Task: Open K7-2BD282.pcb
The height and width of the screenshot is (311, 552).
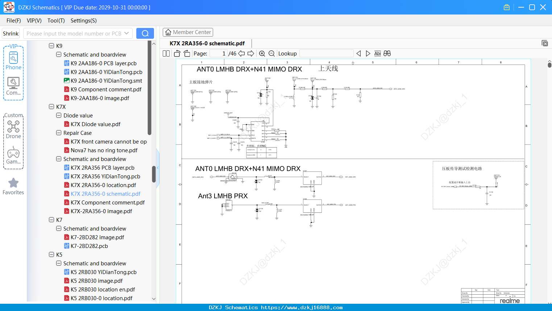Action: (89, 246)
